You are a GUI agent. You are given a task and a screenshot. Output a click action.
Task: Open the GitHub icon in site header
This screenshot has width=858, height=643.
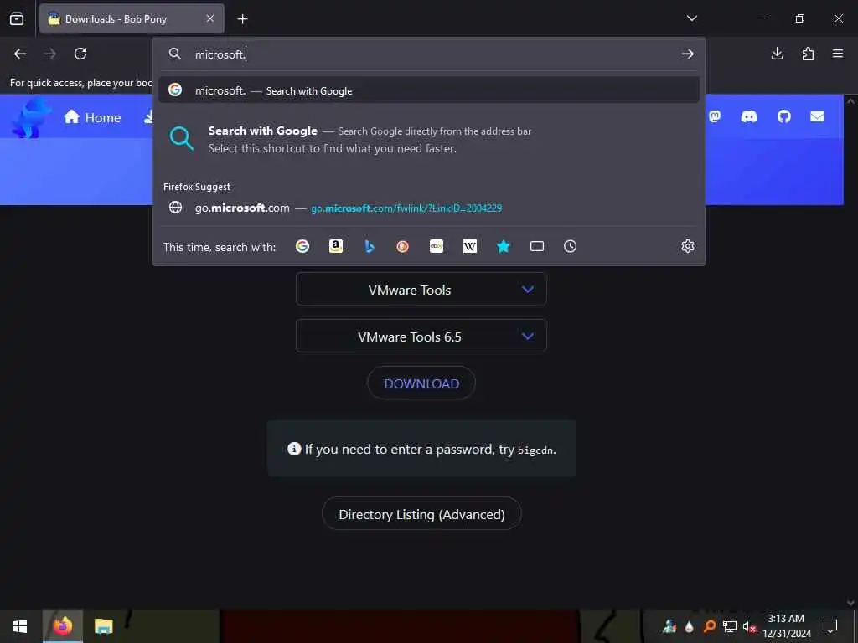click(x=784, y=116)
